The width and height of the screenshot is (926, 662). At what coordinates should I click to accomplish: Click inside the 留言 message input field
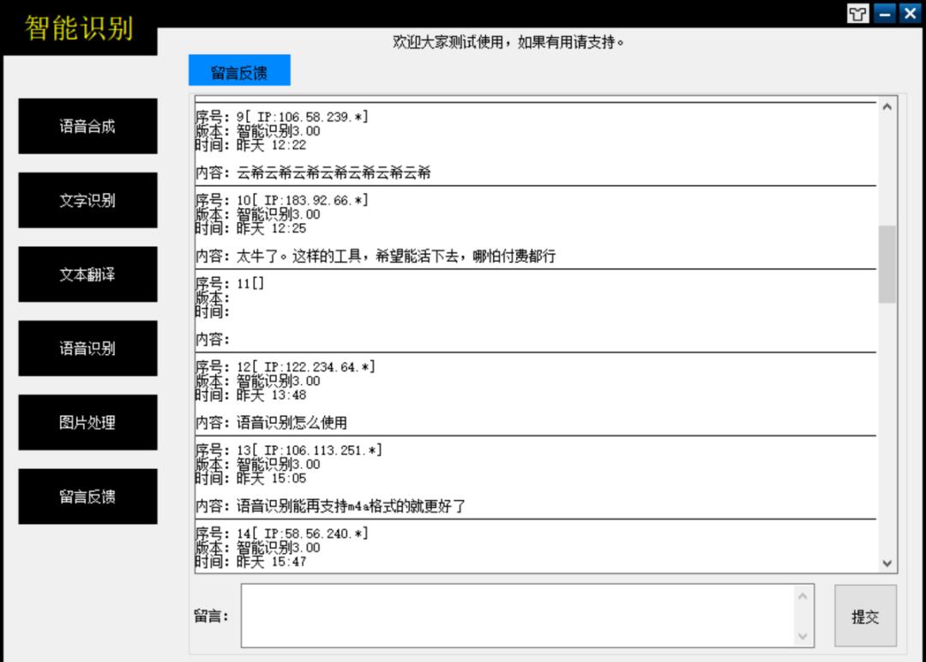tap(514, 616)
